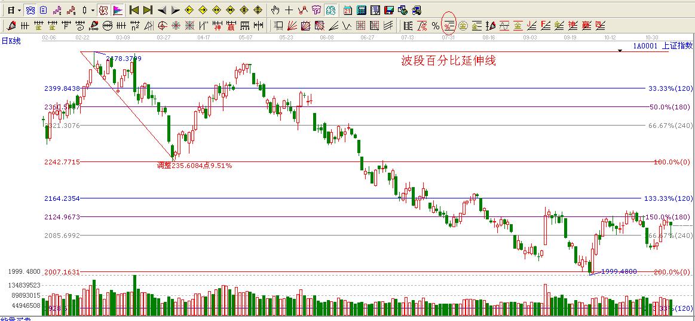
Task: Open the calculator tool
Action: tap(362, 10)
